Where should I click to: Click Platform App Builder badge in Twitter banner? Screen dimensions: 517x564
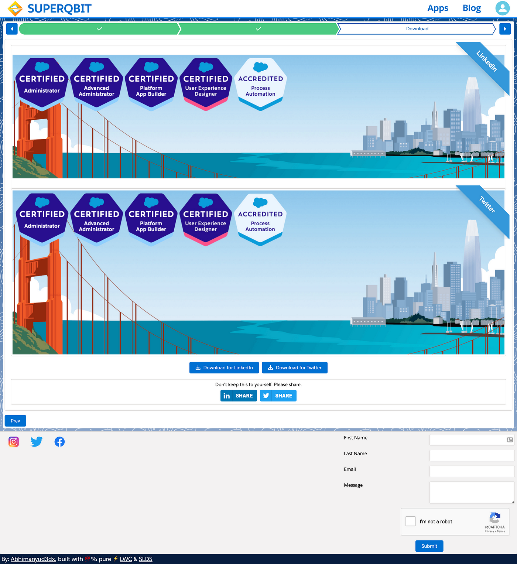[151, 219]
